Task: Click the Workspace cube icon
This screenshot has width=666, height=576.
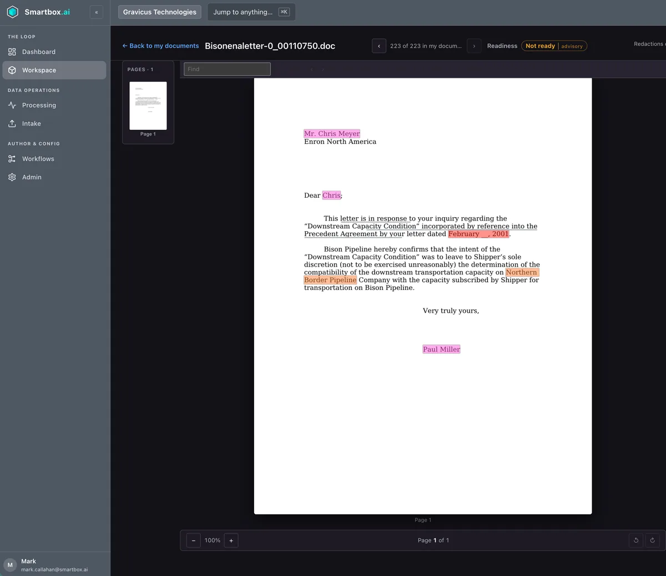Action: pos(12,70)
